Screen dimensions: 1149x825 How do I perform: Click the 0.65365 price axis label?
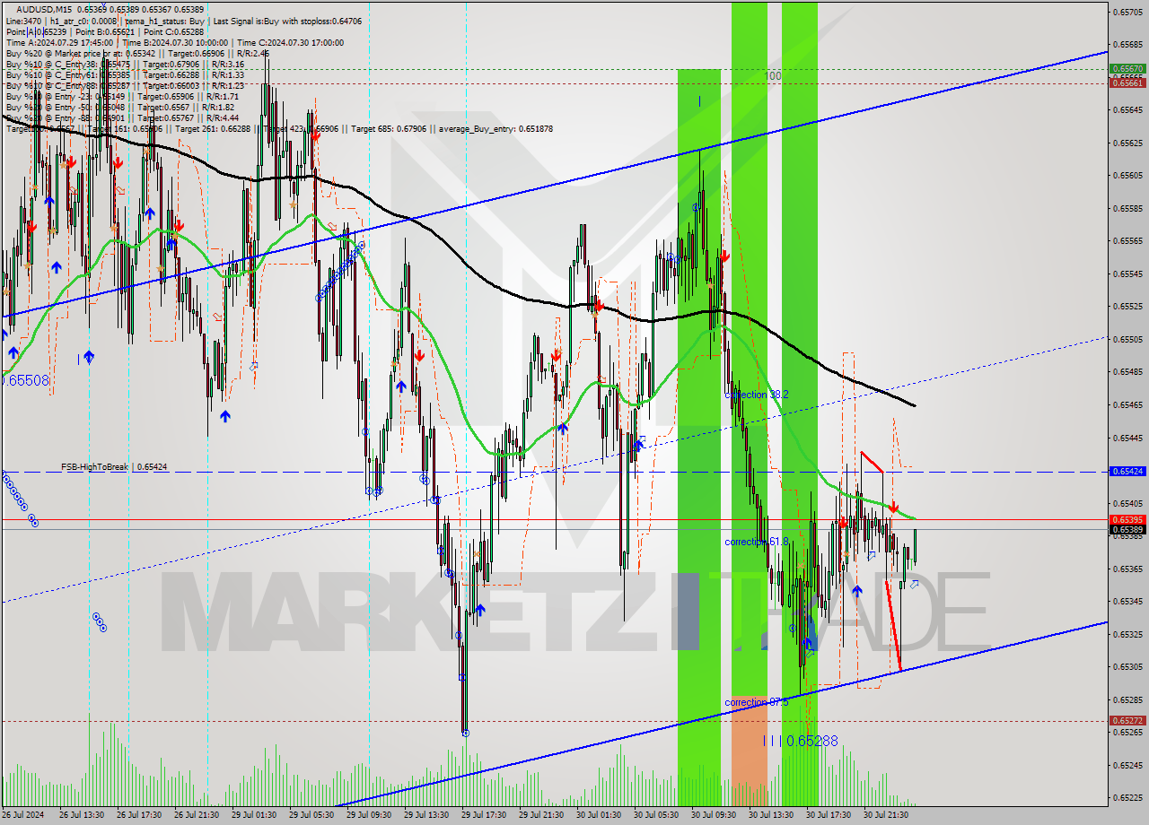click(1127, 569)
